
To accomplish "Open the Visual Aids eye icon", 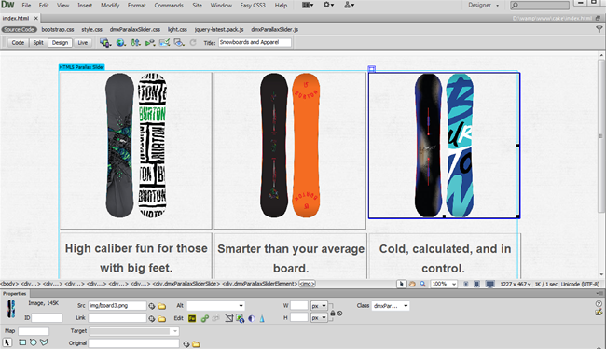I will 179,43.
